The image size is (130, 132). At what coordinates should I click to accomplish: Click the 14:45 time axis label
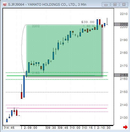tap(10, 128)
